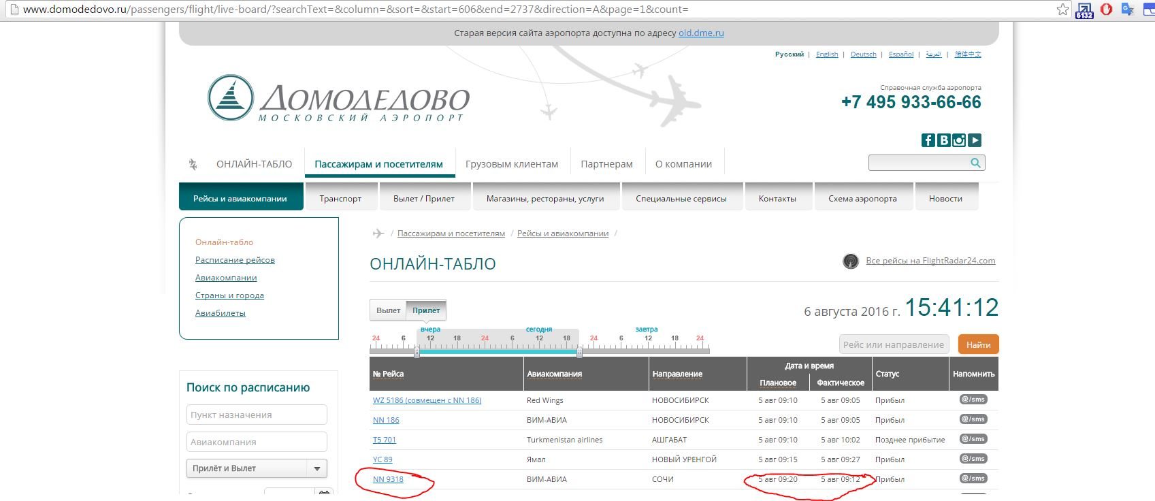Sort by Авиакомпания column header
This screenshot has width=1155, height=501.
coord(555,374)
